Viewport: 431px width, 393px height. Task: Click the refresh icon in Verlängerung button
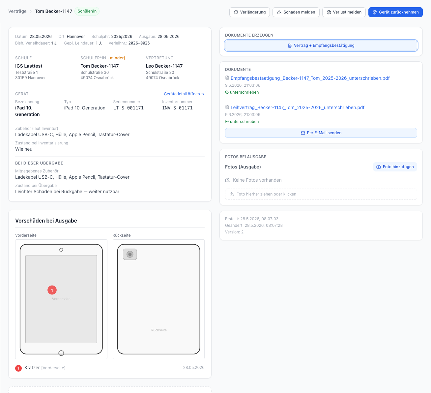(x=236, y=12)
